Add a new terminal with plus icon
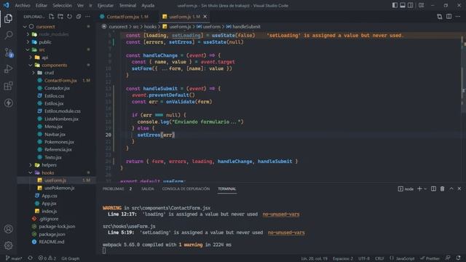Image resolution: width=466 pixels, height=262 pixels. pos(419,188)
